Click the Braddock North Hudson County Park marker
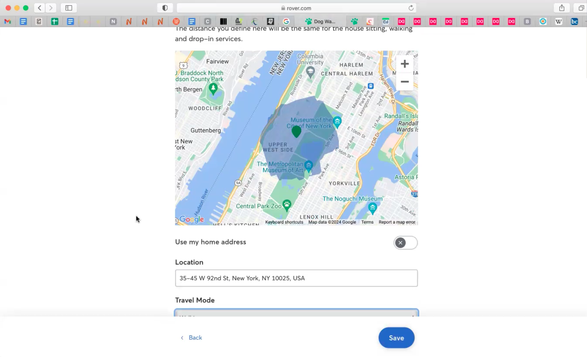 point(213,89)
